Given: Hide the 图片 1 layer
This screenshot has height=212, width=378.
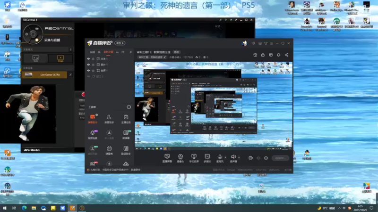Looking at the screenshot, I should click(x=88, y=65).
